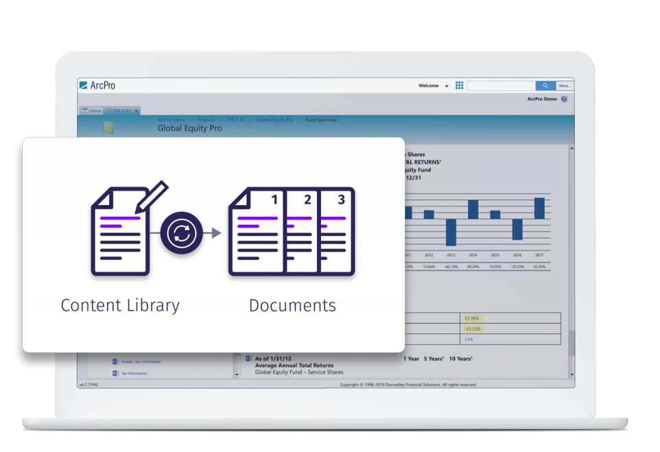Image resolution: width=660 pixels, height=452 pixels.
Task: Open the apps grid icon near Welcome
Action: tap(459, 85)
